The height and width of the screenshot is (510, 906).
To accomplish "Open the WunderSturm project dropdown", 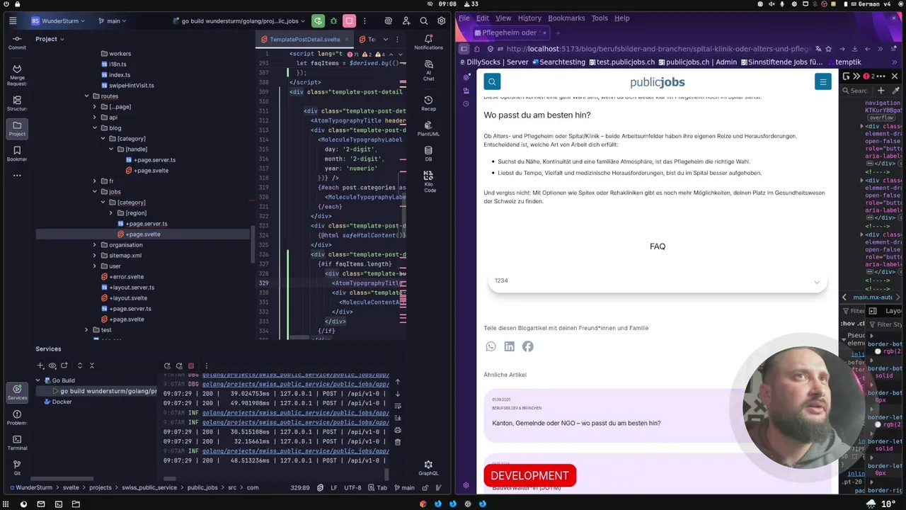I will [x=58, y=21].
